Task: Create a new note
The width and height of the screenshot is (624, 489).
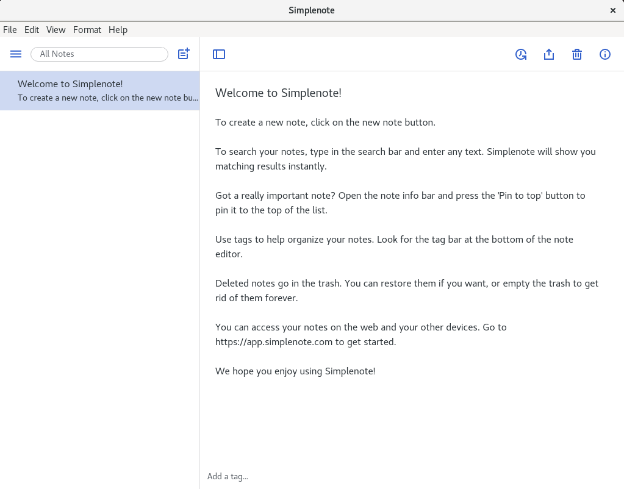Action: [x=184, y=54]
